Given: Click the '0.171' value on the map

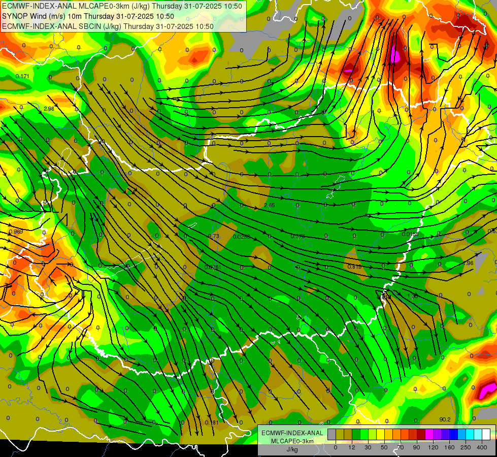Looking at the screenshot, I should coord(22,77).
